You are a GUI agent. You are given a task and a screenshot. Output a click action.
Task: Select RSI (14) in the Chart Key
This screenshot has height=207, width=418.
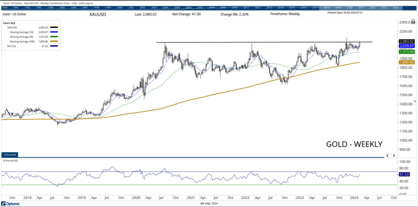[x=11, y=45]
